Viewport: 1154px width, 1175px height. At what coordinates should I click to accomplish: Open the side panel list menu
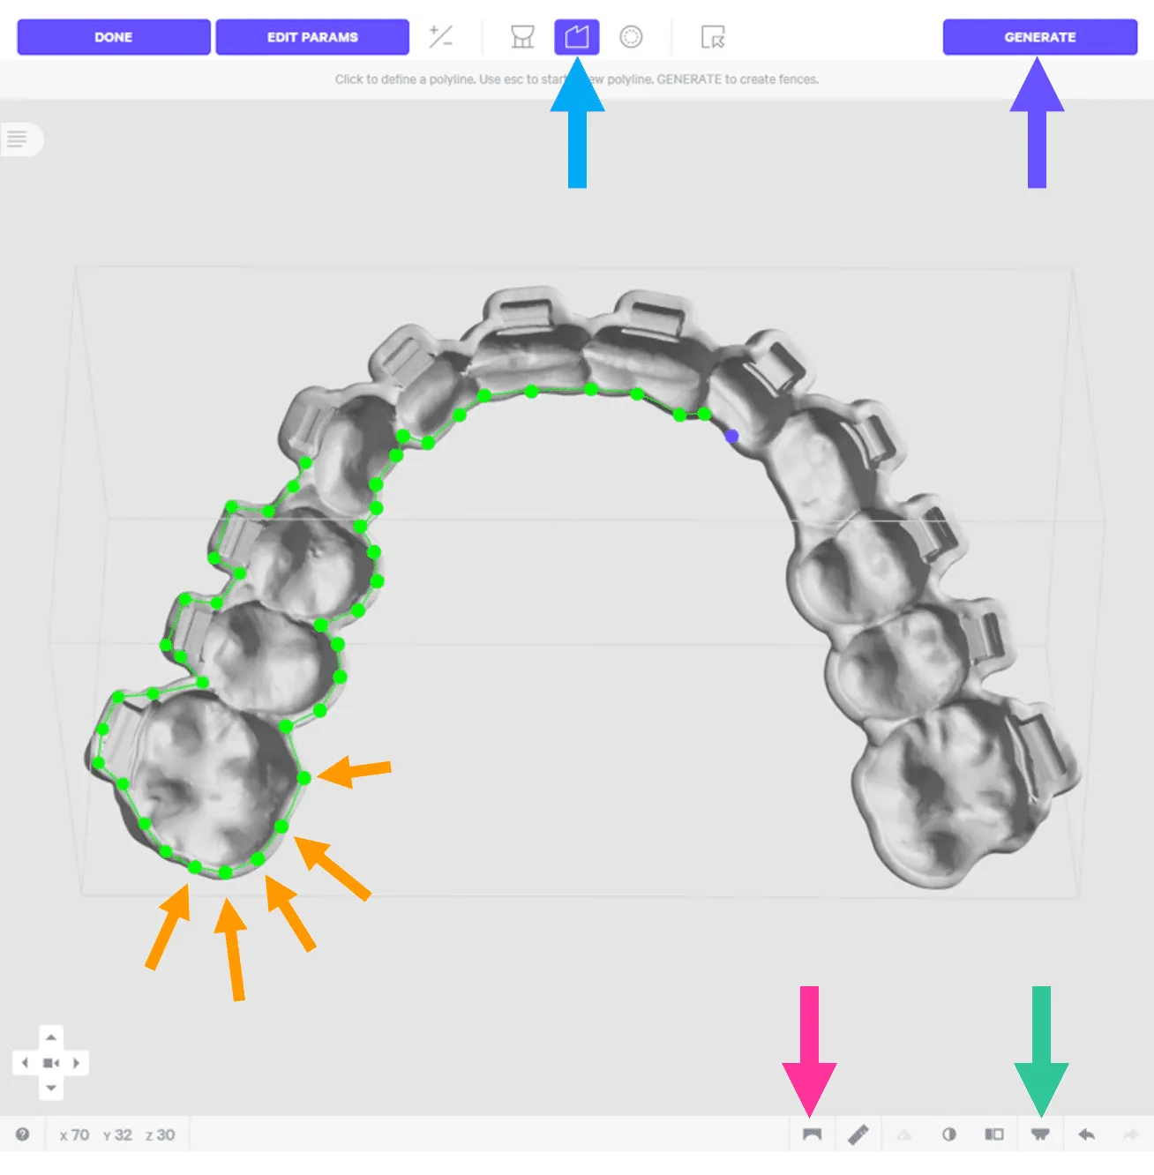18,138
